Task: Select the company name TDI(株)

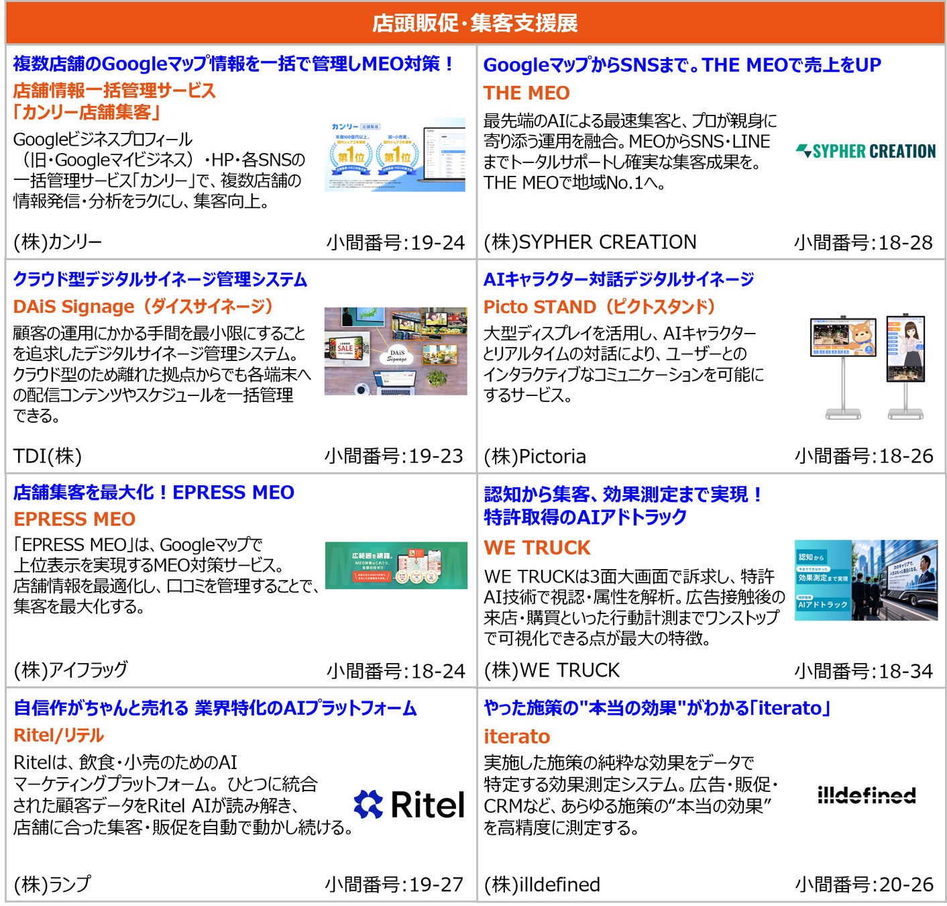Action: [47, 456]
